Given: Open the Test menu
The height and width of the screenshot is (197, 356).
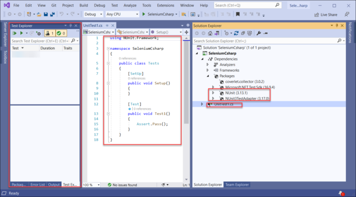Looking at the screenshot, I should pos(114,5).
